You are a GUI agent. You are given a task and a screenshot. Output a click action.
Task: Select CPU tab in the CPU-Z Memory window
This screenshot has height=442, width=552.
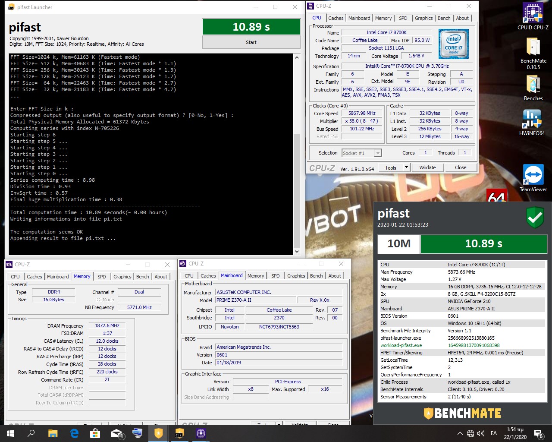point(15,277)
